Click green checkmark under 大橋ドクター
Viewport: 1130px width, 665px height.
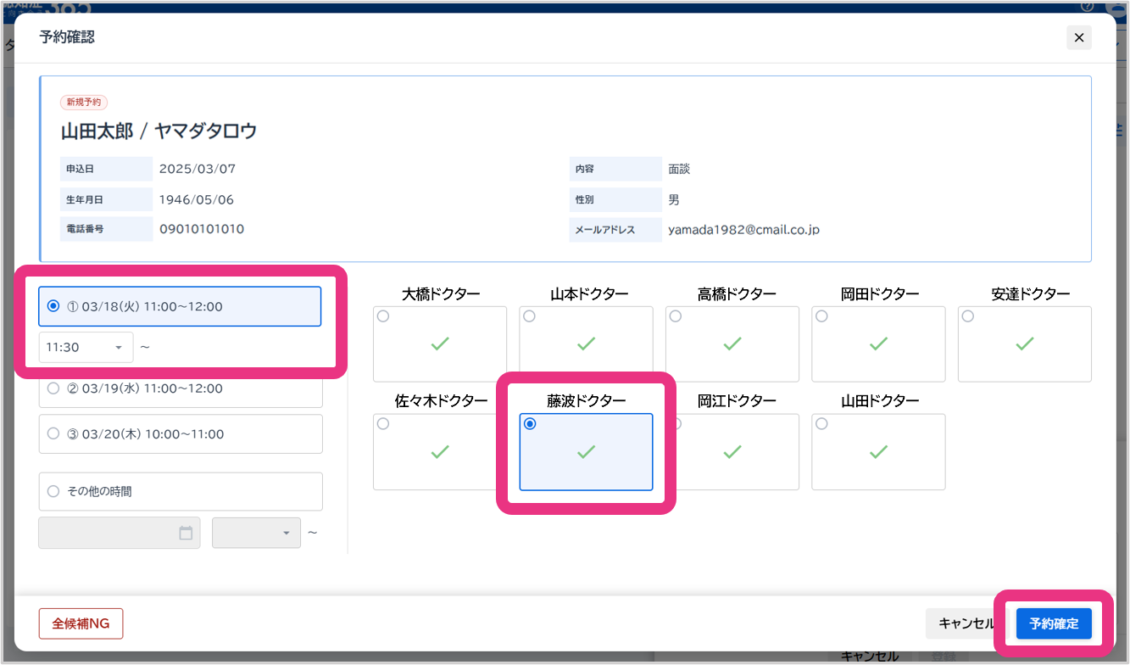click(439, 344)
